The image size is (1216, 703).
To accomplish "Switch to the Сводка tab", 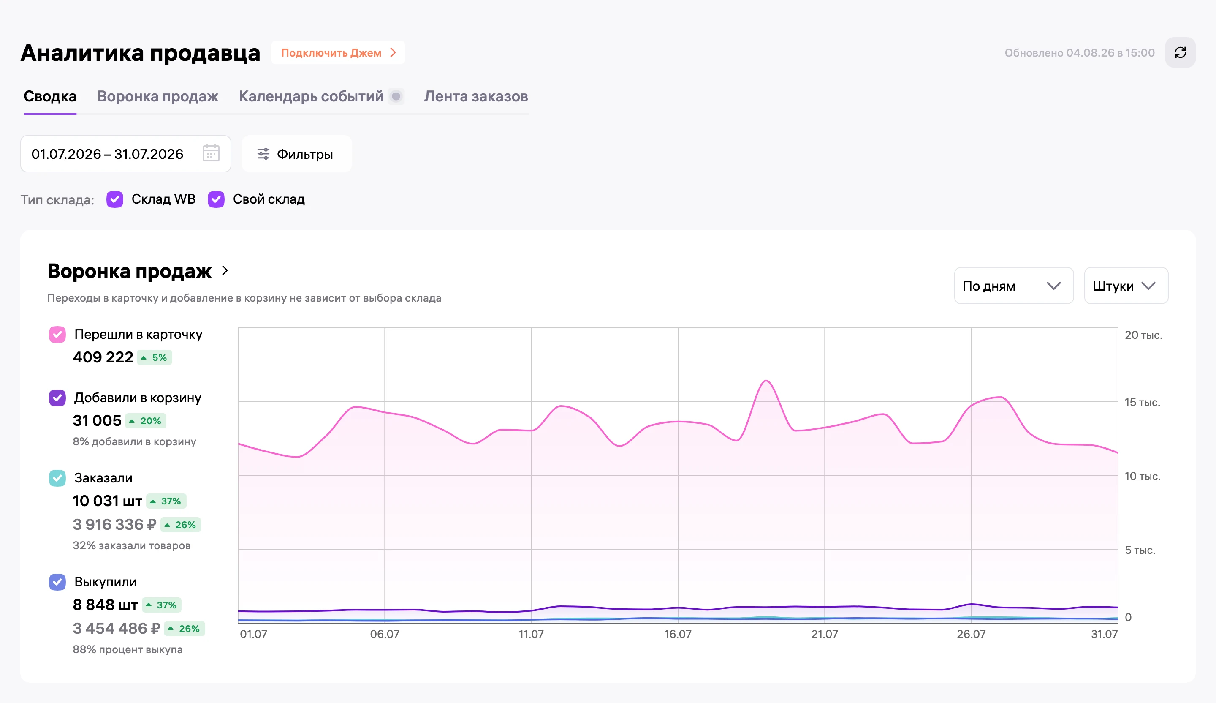I will click(x=50, y=96).
